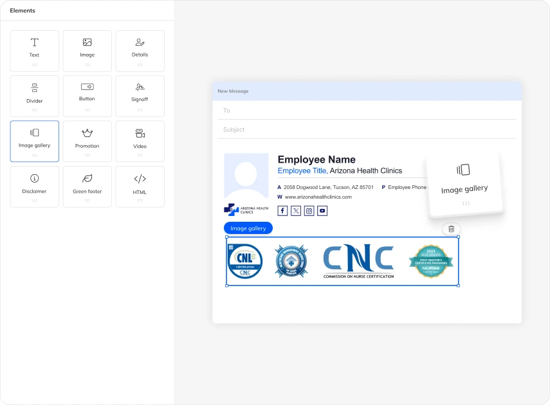Viewport: 550px width, 405px height.
Task: Select the Image gallery element in the panel
Action: pos(34,141)
